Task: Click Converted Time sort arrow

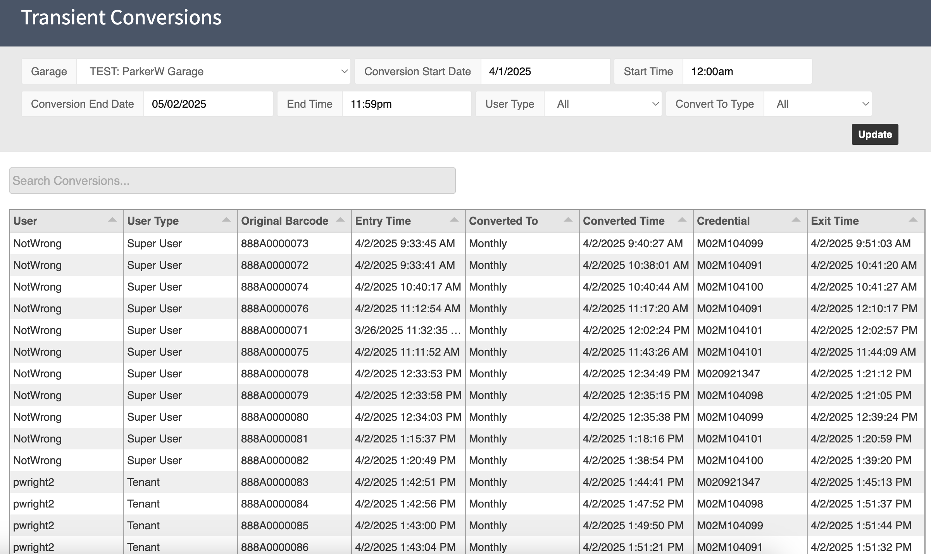Action: pyautogui.click(x=682, y=220)
